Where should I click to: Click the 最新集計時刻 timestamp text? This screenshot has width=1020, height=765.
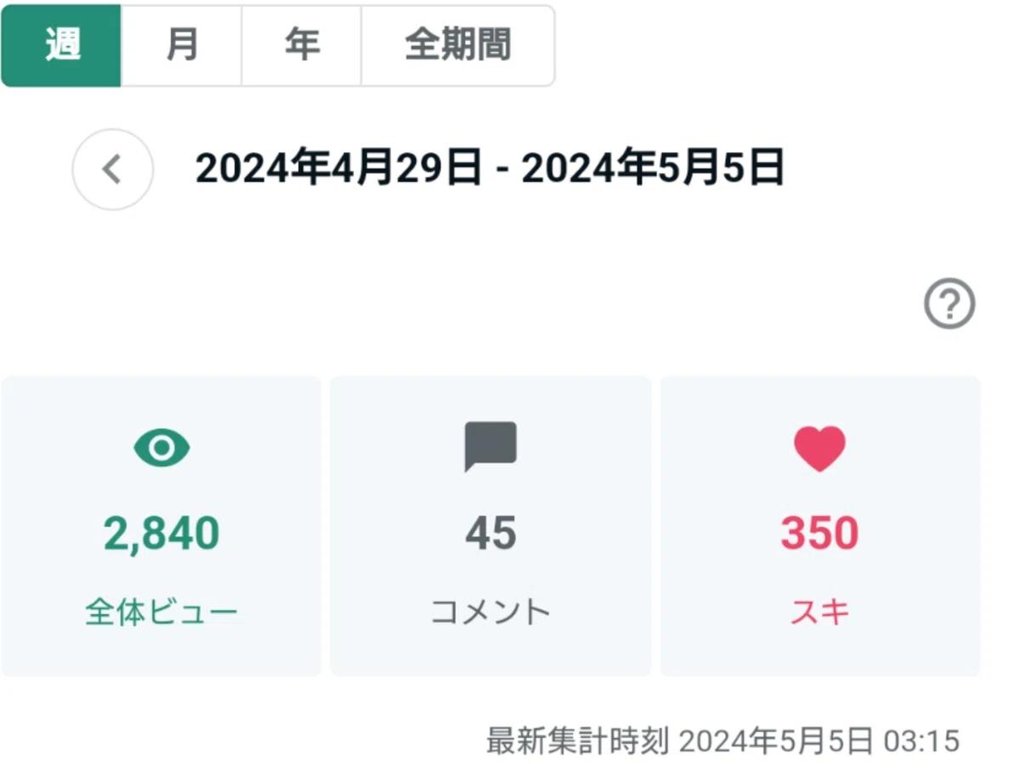[x=722, y=740]
